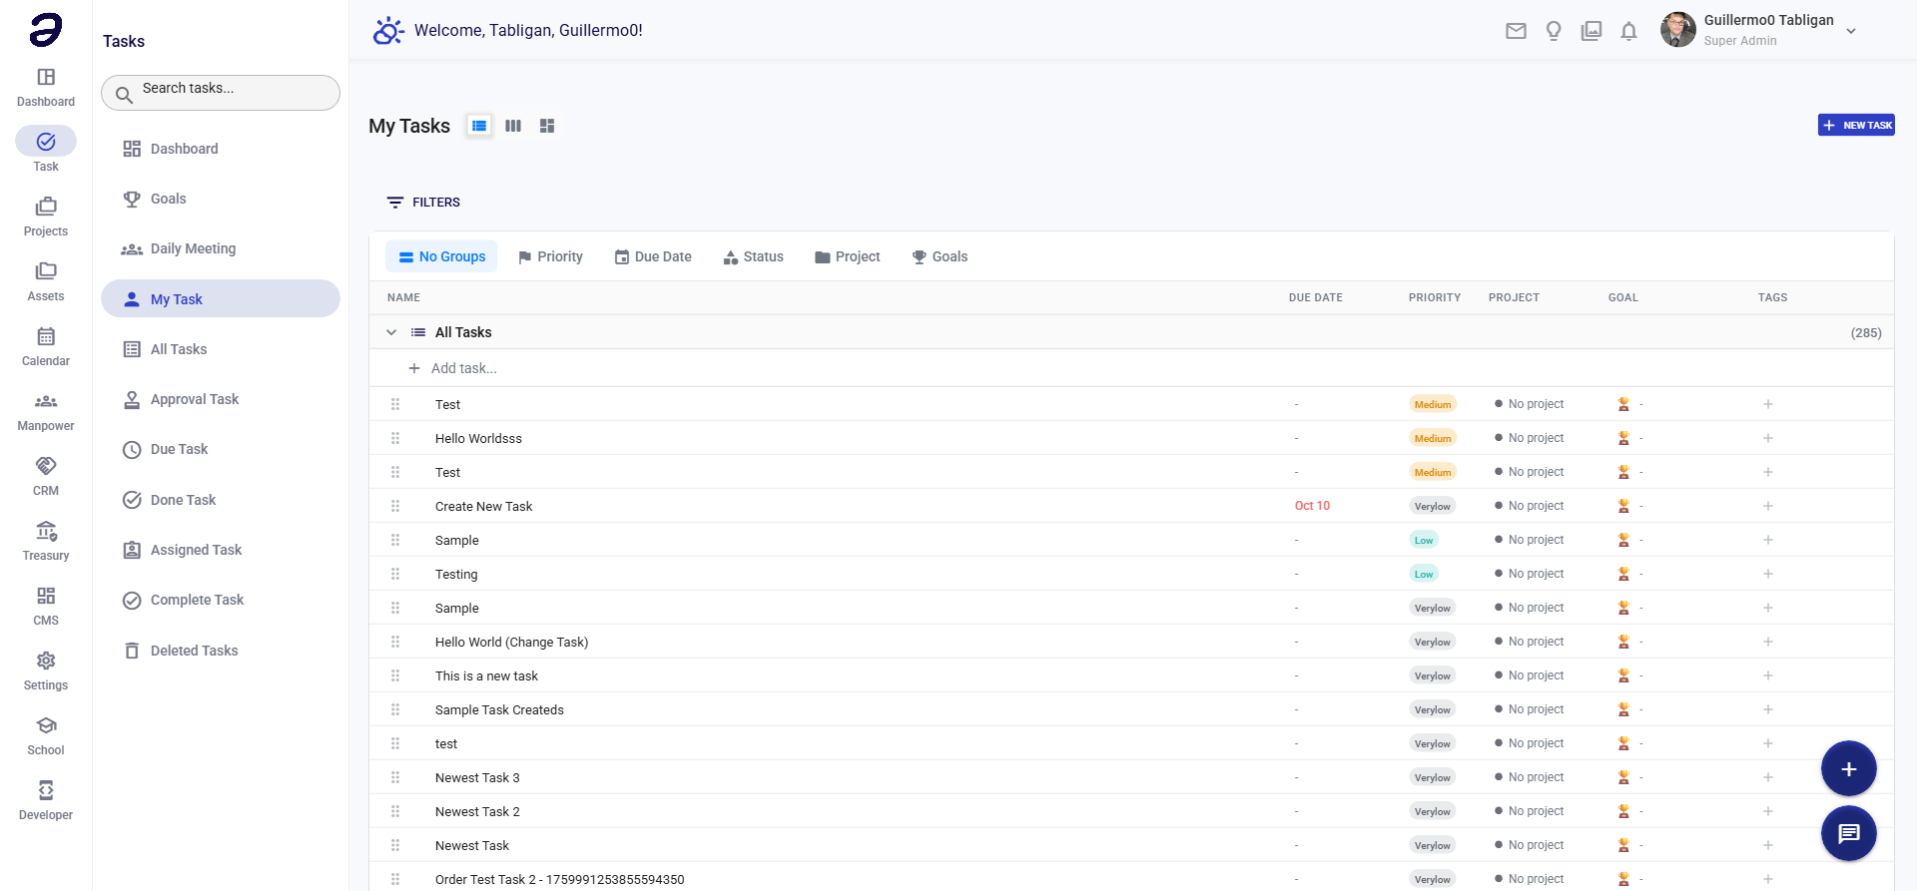The image size is (1917, 891).
Task: Click the Oct 10 due date
Action: tap(1312, 506)
